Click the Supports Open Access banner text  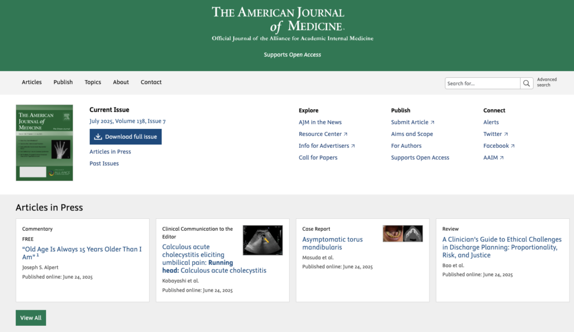(x=292, y=54)
